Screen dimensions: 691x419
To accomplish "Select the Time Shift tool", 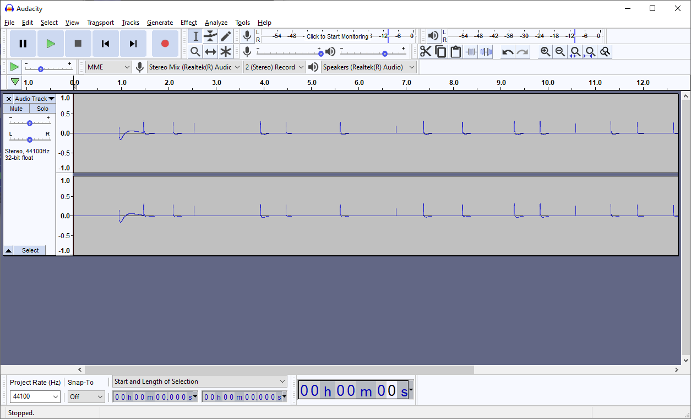I will tap(210, 51).
